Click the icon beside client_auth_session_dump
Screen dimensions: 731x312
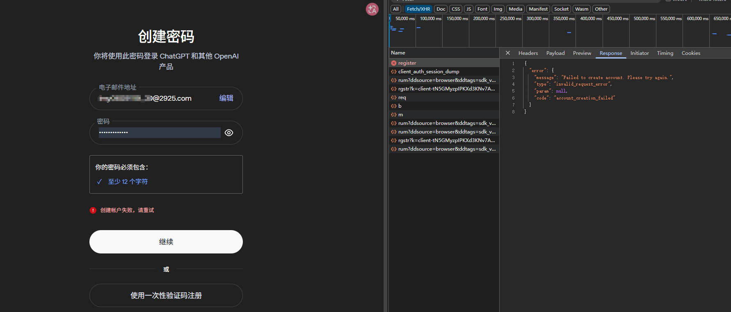pyautogui.click(x=394, y=72)
